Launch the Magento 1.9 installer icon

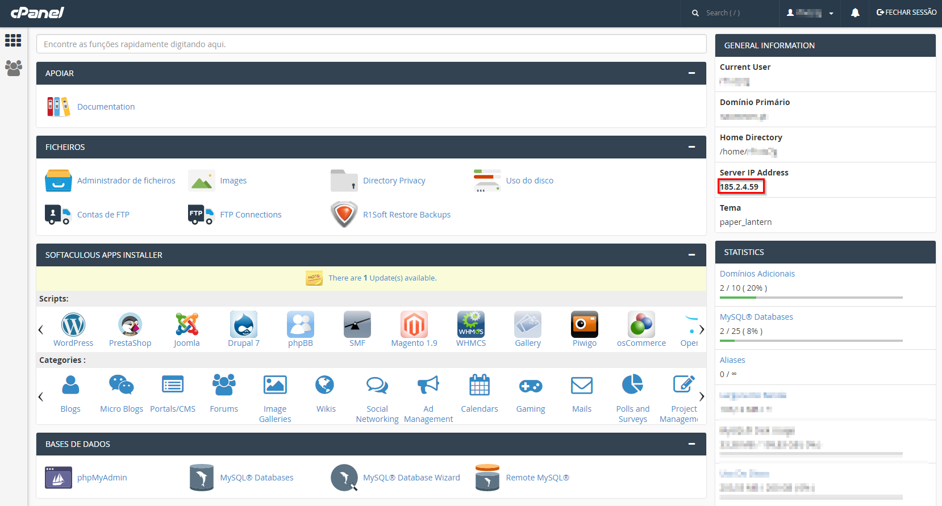coord(414,325)
